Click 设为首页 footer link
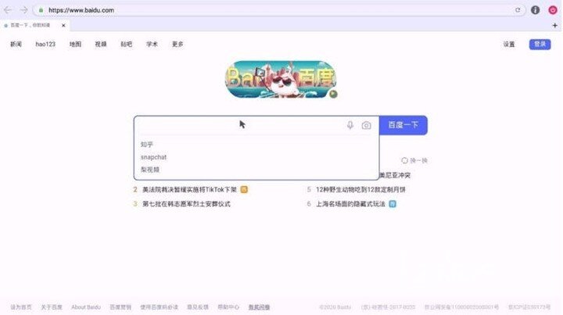563x315 pixels. click(21, 307)
